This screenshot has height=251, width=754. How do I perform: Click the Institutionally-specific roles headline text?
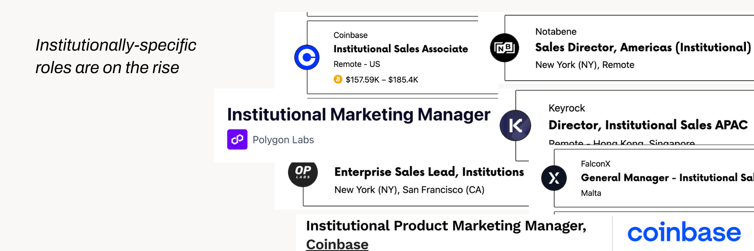[x=116, y=56]
